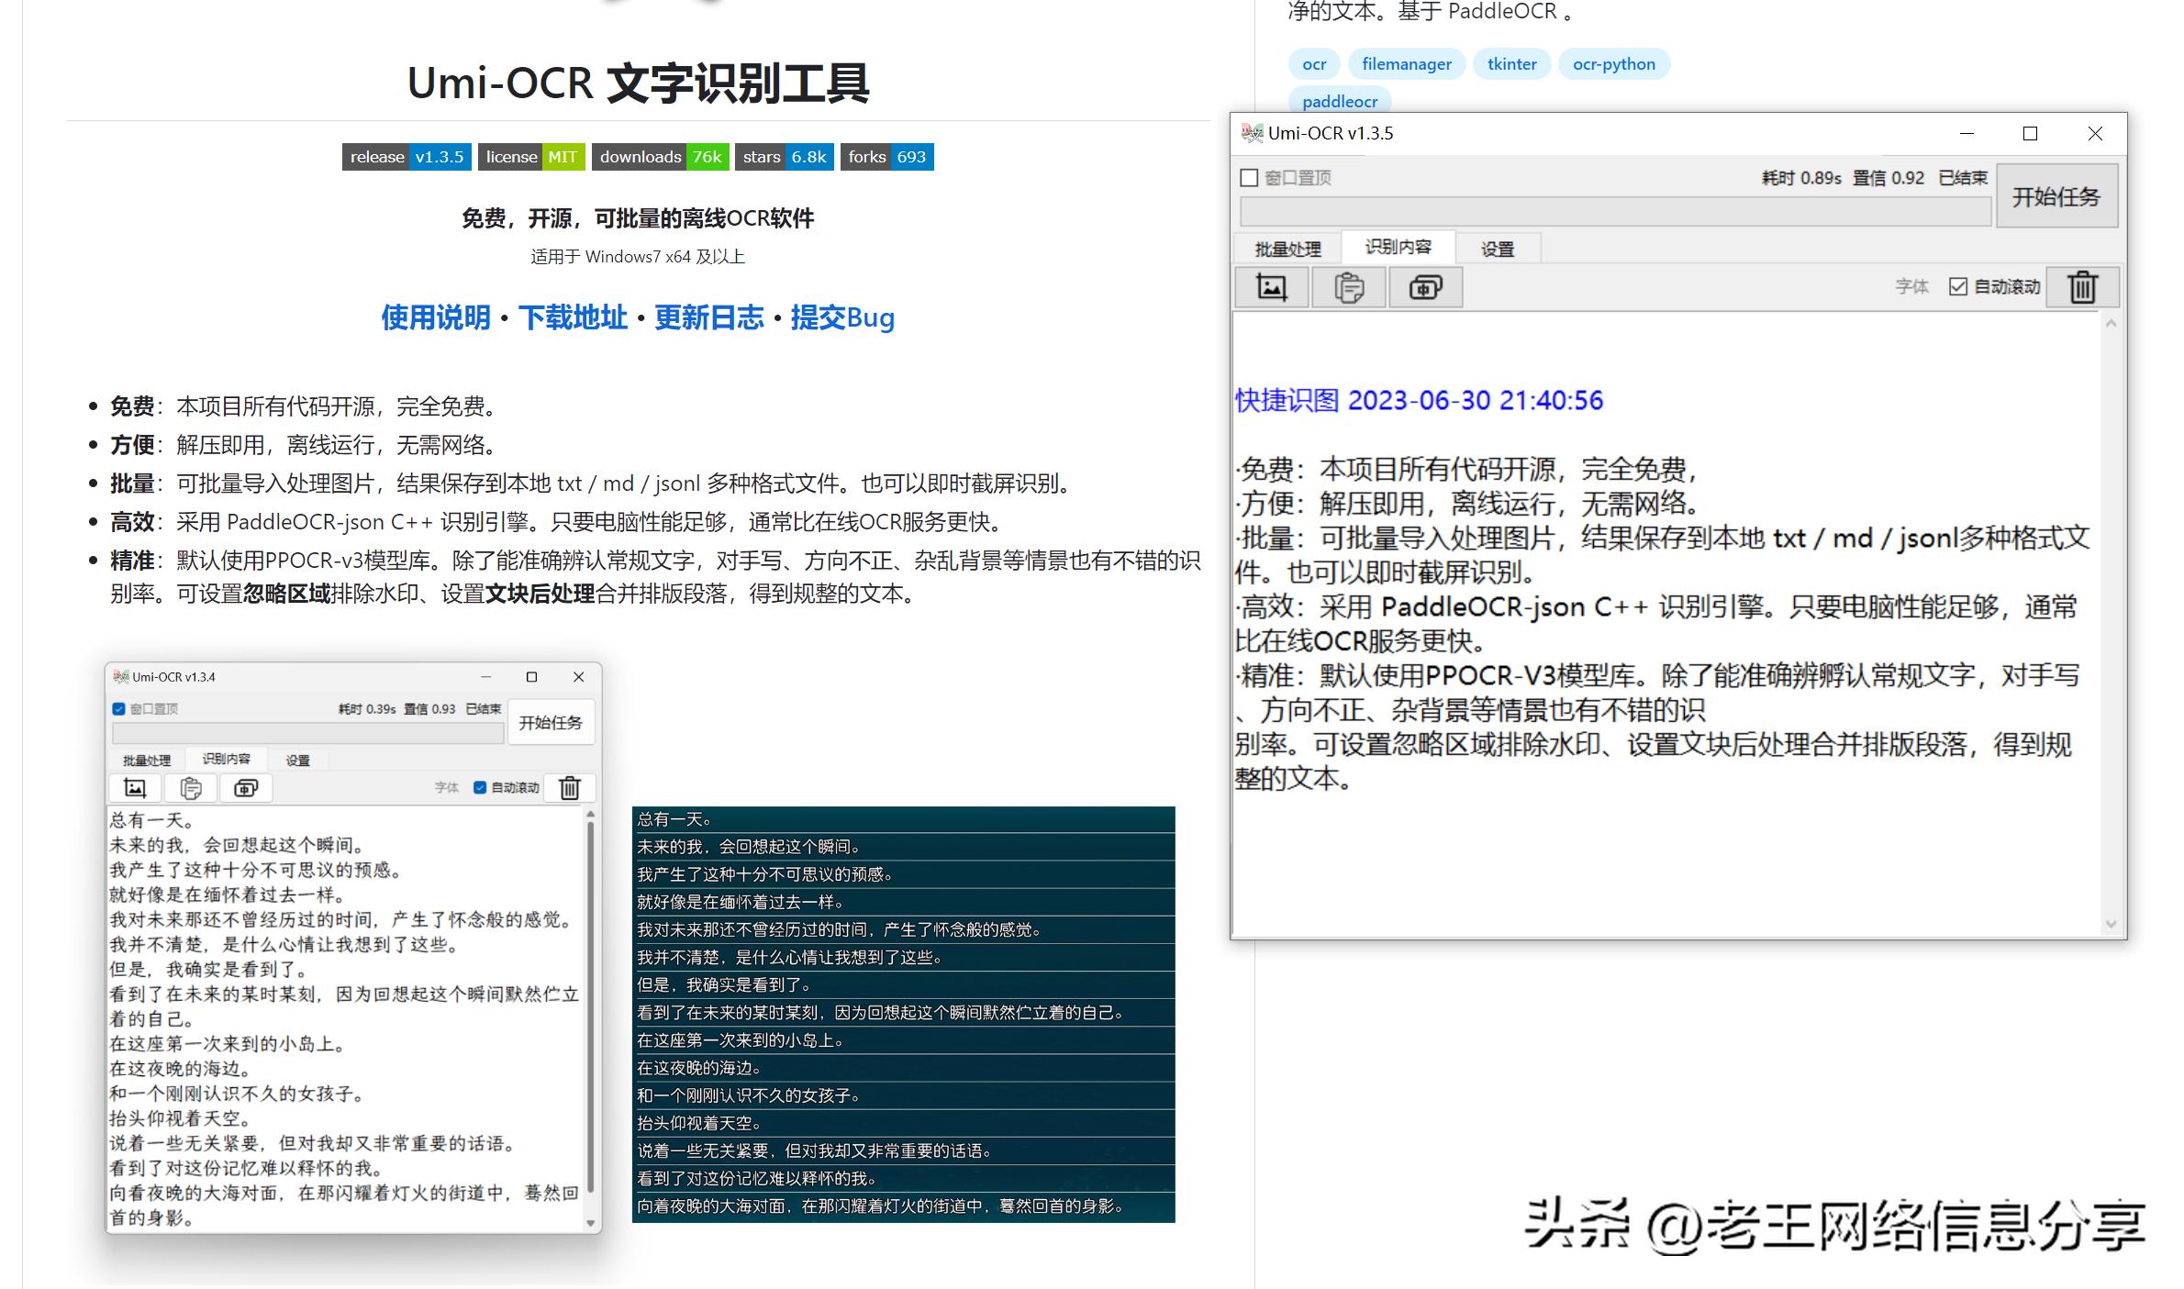Select the import image icon in Umi-OCR v1.3.4
Viewport: 2184px width, 1289px height.
pyautogui.click(x=135, y=787)
